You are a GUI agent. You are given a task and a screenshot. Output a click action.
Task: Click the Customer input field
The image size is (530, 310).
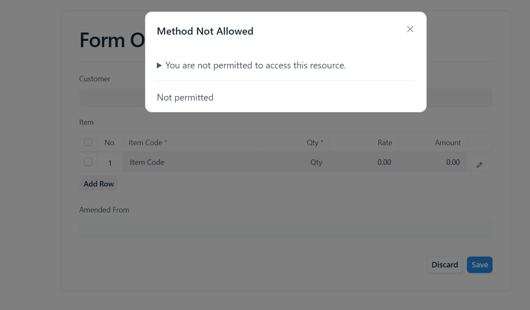coord(286,98)
